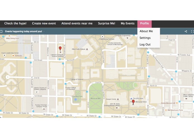
Task: Click the Engineering Fountain marker icon
Action: pos(102,37)
